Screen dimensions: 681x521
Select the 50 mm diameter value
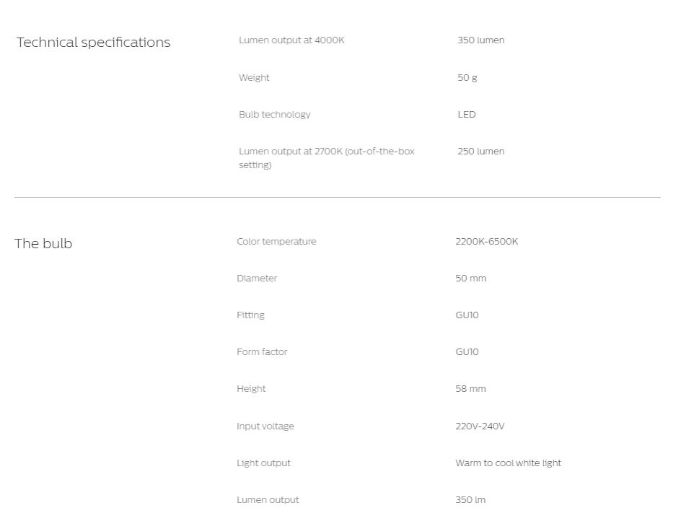471,279
